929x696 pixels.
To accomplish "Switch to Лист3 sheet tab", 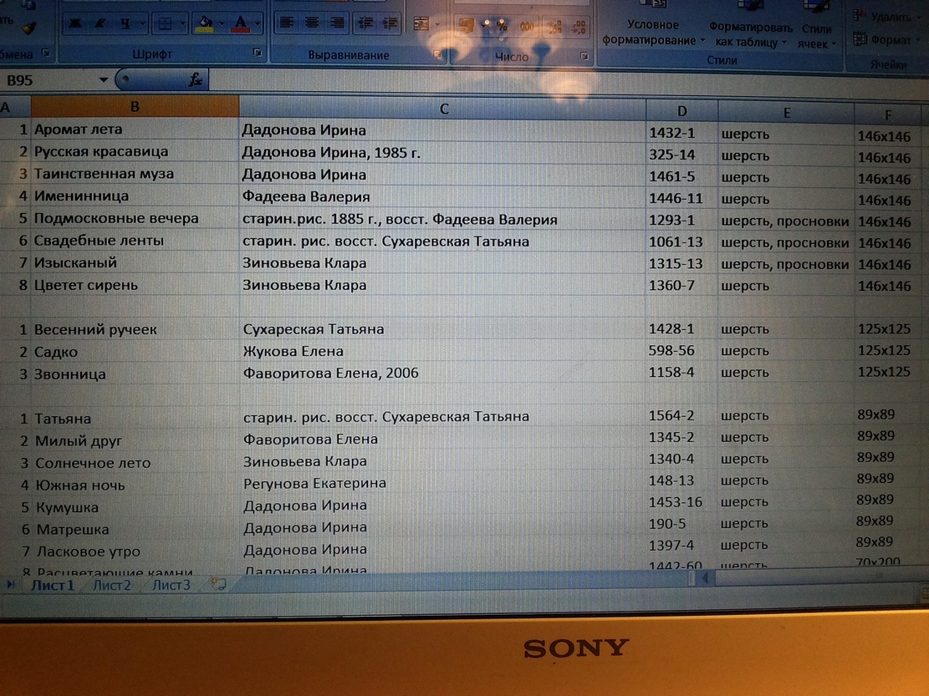I will (171, 585).
